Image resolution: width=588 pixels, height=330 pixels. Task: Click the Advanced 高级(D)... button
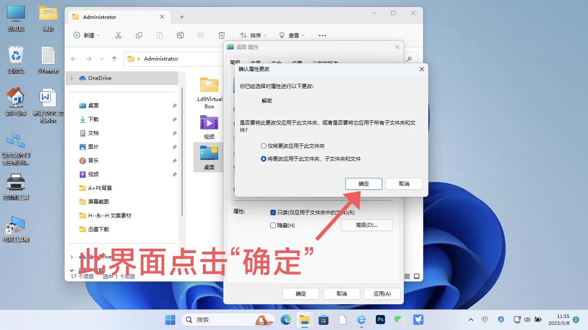pyautogui.click(x=367, y=225)
